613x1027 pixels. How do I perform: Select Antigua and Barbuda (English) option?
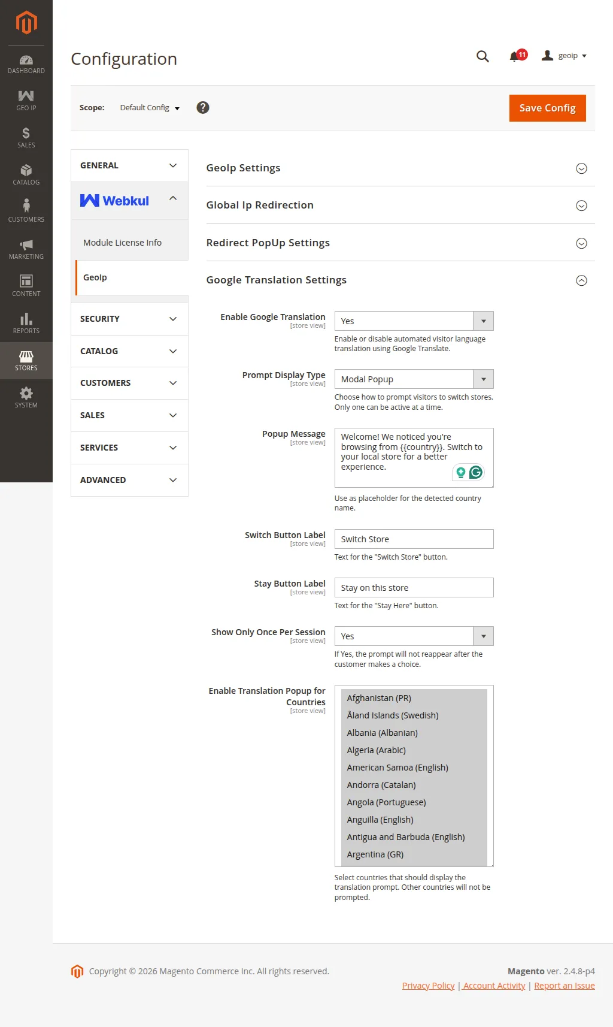(414, 837)
